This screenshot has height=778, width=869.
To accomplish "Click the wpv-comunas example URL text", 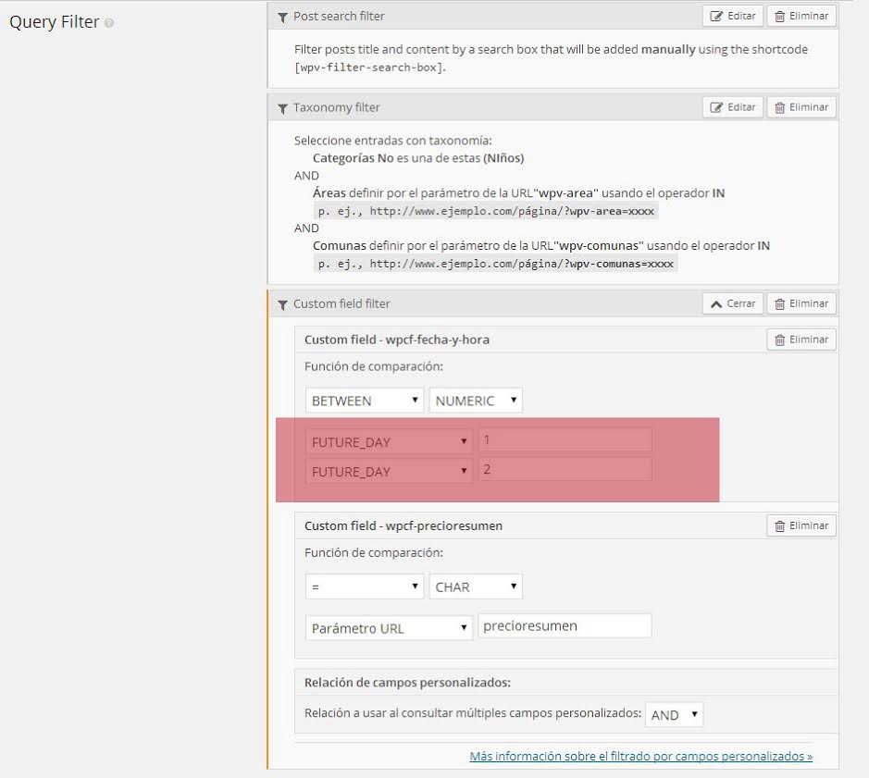I will (x=495, y=264).
